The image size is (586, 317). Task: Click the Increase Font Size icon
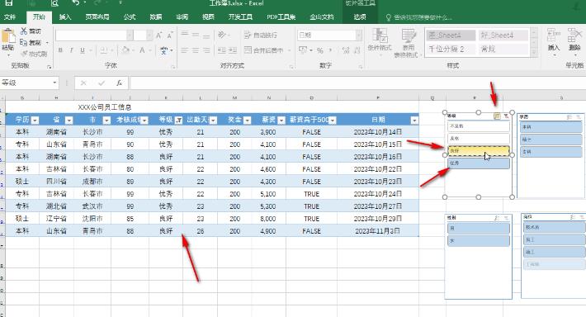158,35
